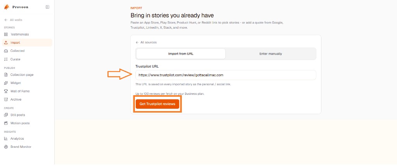397x166 pixels.
Task: Click the Analytics bar chart icon
Action: point(6,139)
